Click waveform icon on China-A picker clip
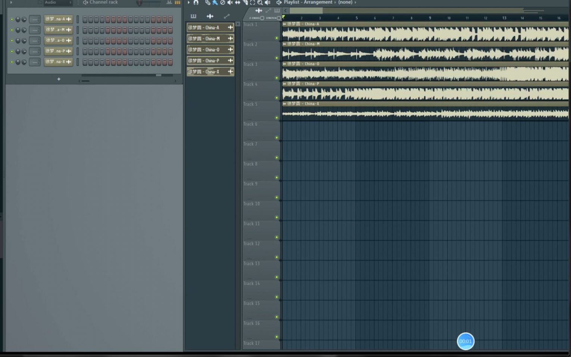Viewport: 571px width, 357px height. click(x=230, y=27)
